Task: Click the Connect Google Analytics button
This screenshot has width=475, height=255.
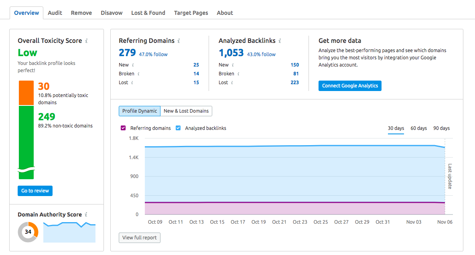Action: click(350, 86)
